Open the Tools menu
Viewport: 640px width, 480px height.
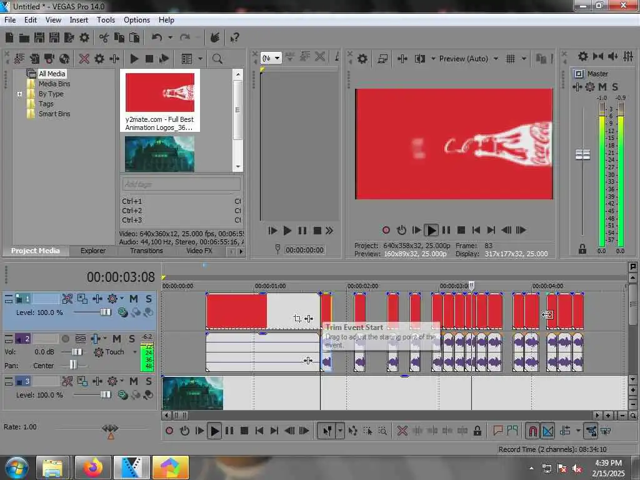point(106,20)
